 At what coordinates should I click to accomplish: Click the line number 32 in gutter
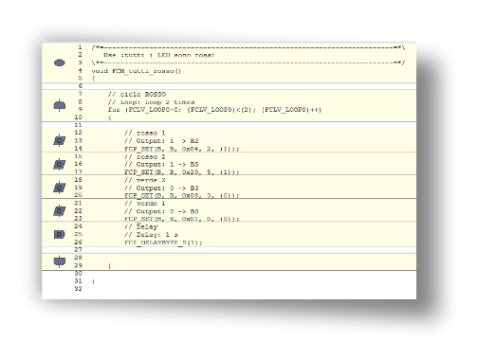78,289
